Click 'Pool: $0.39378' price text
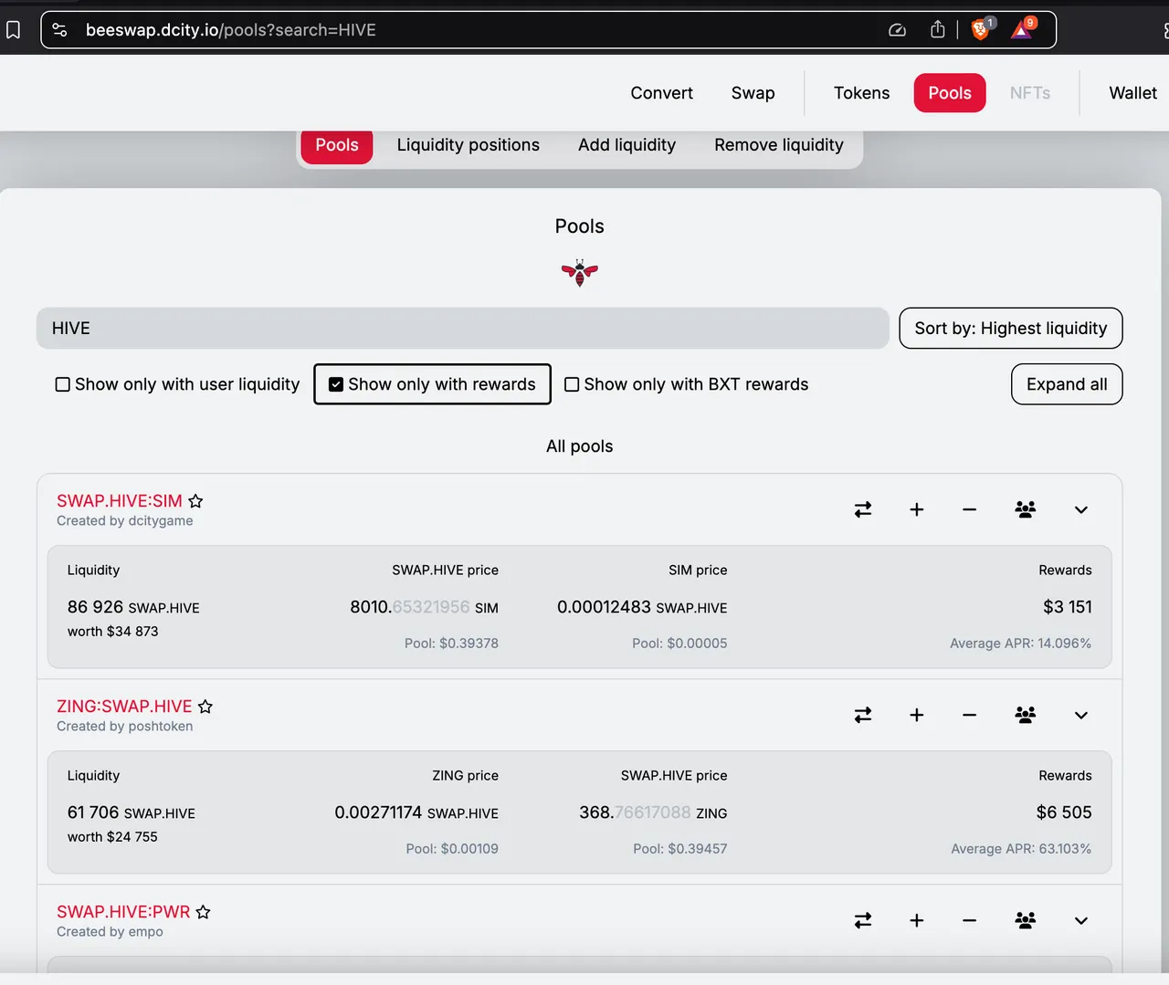Image resolution: width=1169 pixels, height=985 pixels. coord(451,644)
